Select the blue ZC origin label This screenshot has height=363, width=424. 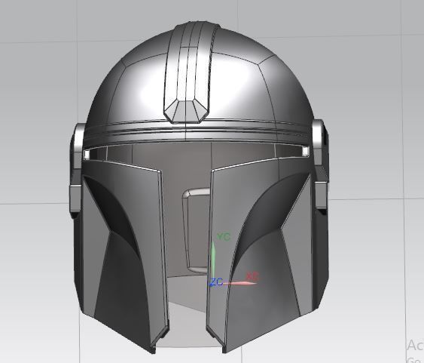click(x=216, y=282)
